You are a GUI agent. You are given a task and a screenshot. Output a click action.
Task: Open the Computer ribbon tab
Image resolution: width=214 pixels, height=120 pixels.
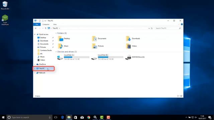[x=46, y=24]
